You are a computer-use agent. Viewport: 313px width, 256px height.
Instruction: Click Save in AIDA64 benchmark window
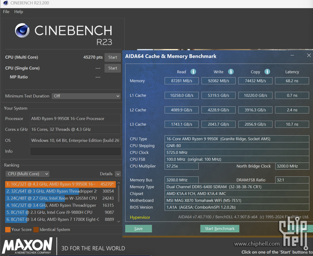[138, 228]
